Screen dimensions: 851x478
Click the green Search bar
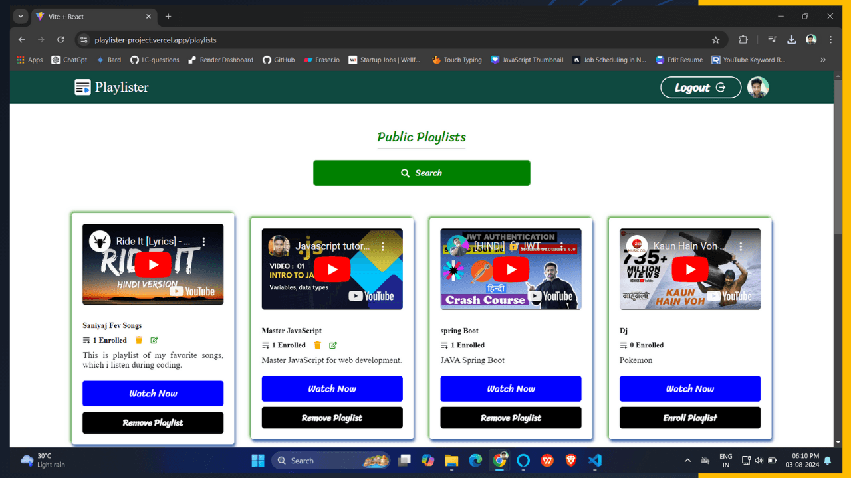click(x=422, y=173)
